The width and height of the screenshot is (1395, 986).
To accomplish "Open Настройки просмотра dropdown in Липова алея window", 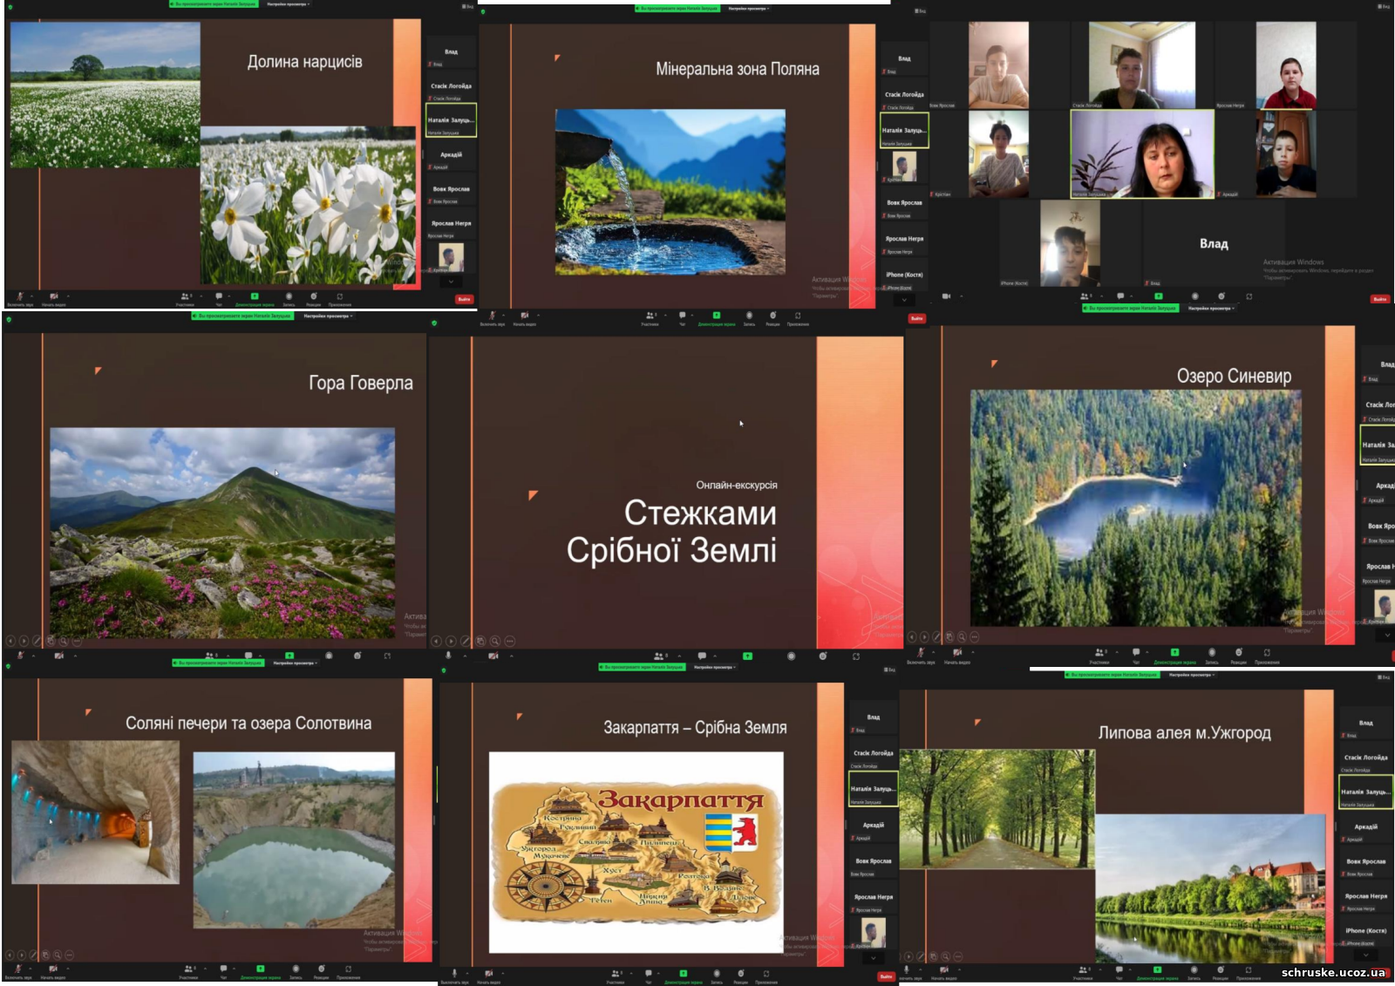I will pyautogui.click(x=1191, y=674).
